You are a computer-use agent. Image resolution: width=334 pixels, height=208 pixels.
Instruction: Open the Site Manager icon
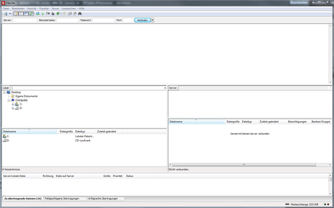(x=6, y=14)
